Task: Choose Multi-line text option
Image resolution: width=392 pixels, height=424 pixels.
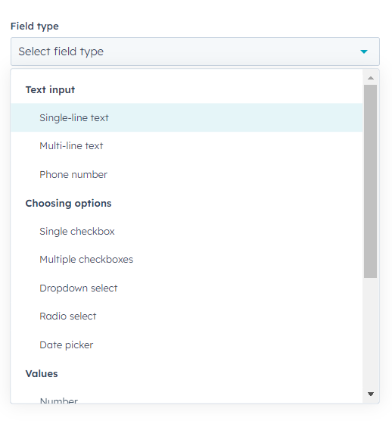Action: pyautogui.click(x=186, y=146)
